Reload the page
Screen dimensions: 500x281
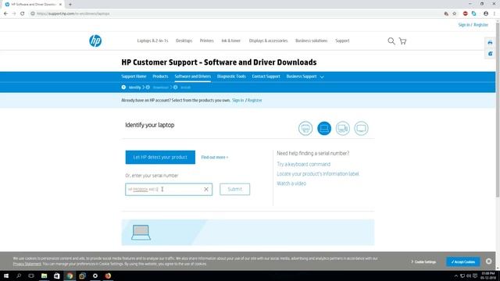coord(23,14)
